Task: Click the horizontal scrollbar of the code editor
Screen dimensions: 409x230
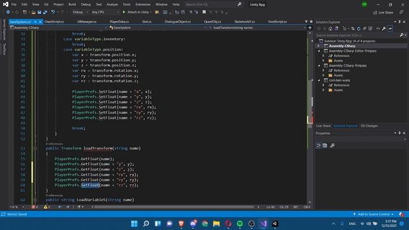Action: (x=174, y=207)
